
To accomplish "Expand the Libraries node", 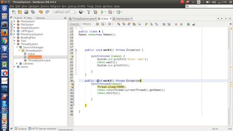I will pos(17,63).
